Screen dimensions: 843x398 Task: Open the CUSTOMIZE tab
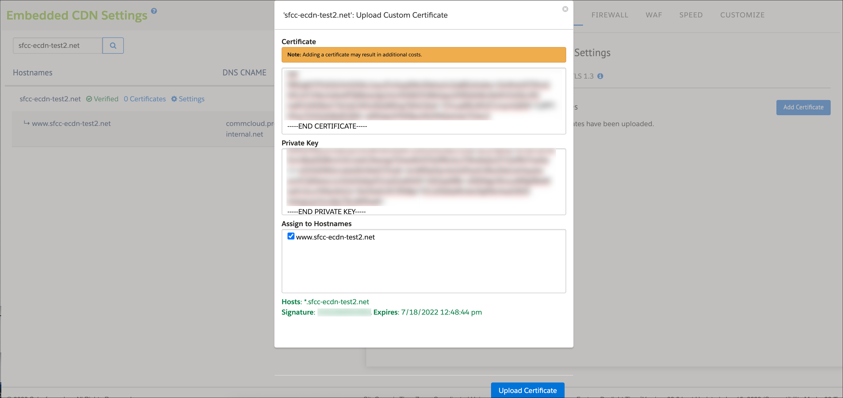742,15
